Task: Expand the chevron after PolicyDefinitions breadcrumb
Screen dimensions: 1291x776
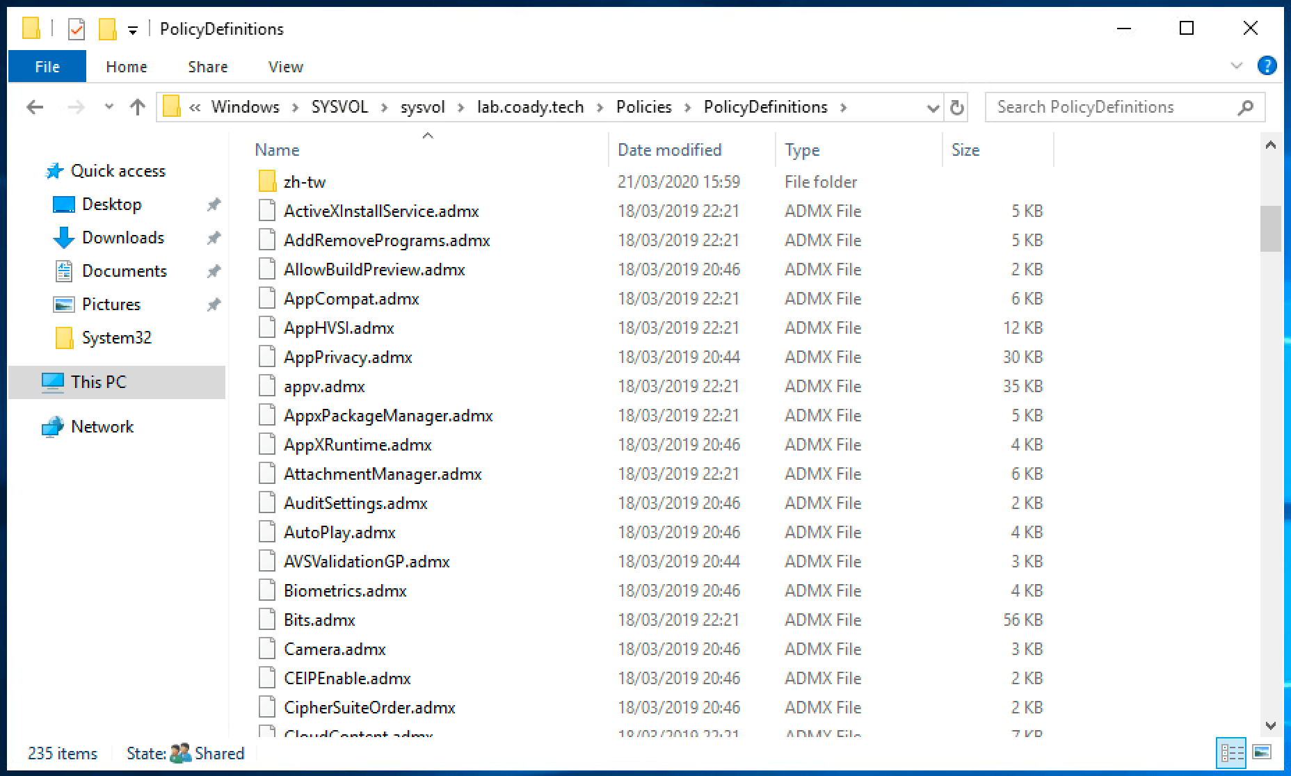Action: point(844,107)
